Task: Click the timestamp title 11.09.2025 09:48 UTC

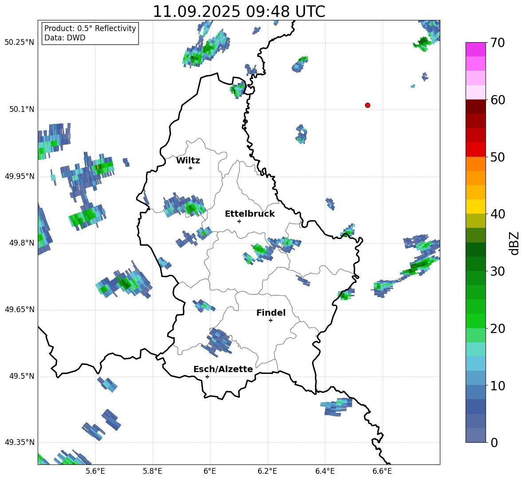Action: [239, 12]
